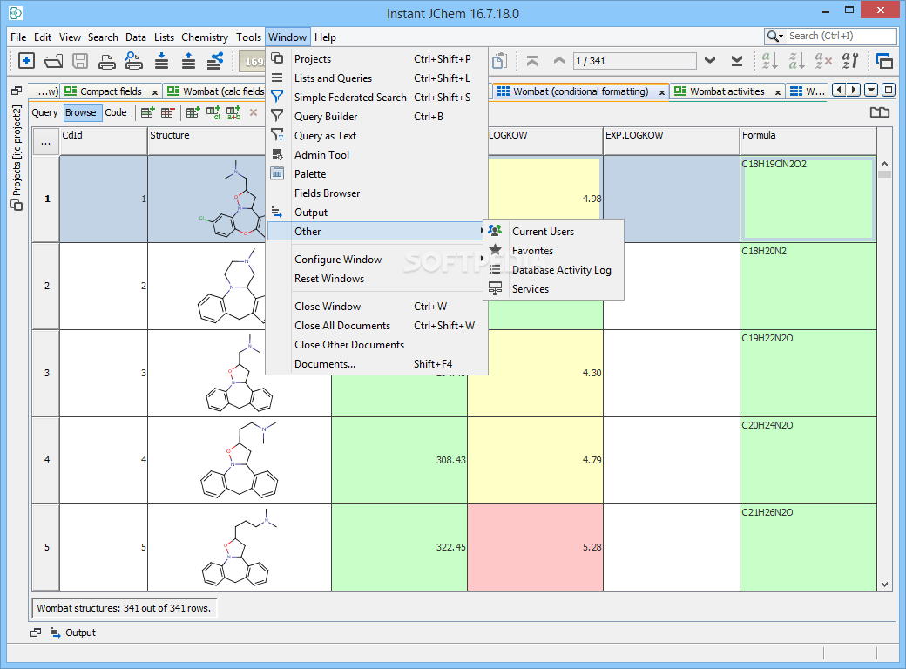Sort descending Z-A icon
Viewport: 906px width, 669px height.
coord(796,61)
